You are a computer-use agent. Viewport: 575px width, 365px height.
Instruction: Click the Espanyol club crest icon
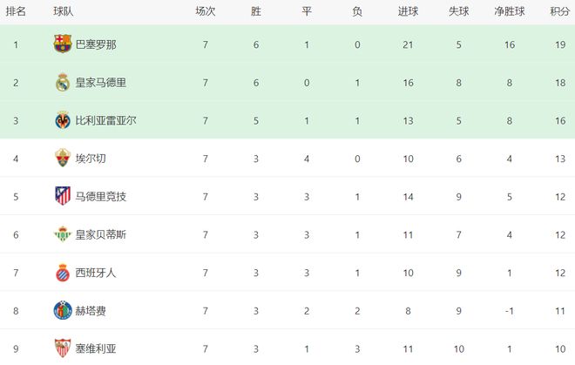(62, 272)
